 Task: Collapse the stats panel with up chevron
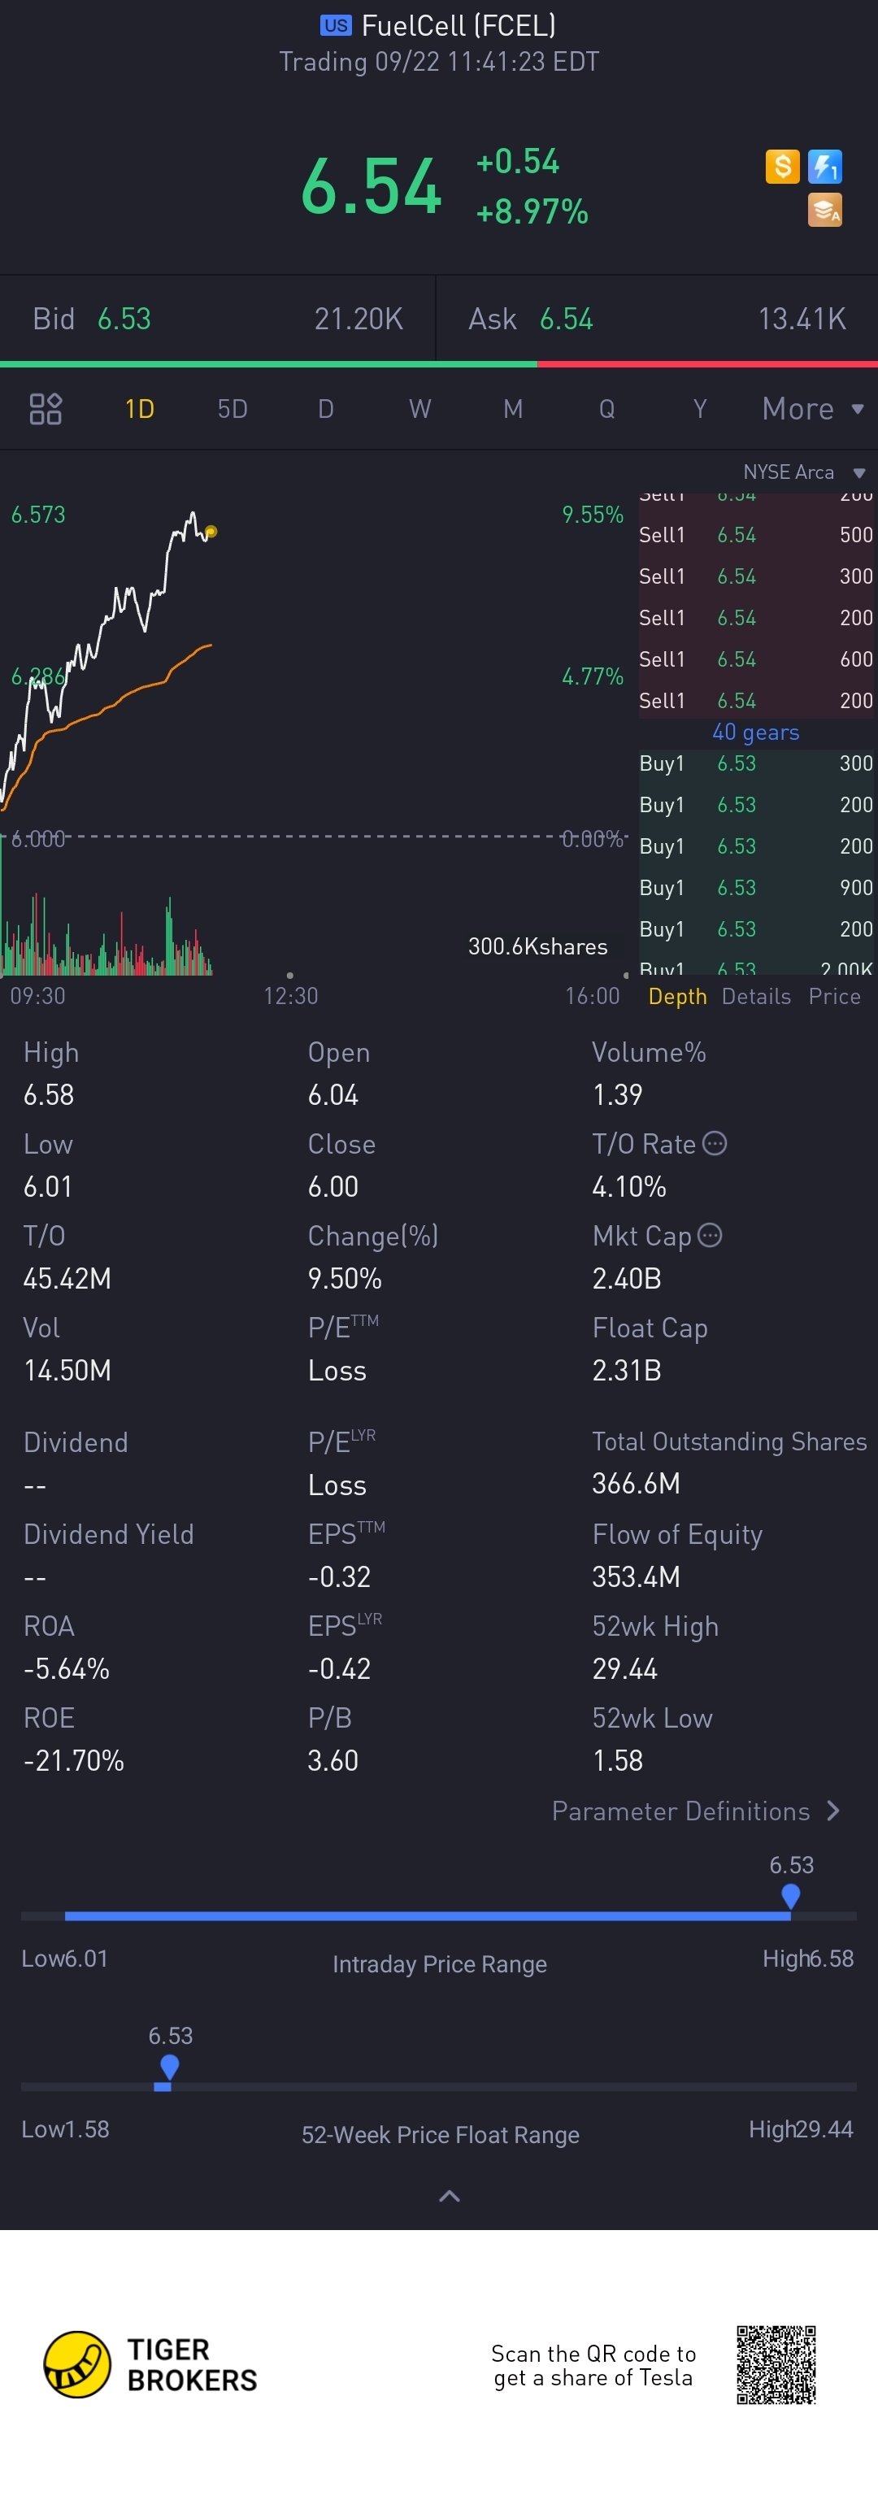pyautogui.click(x=450, y=2196)
